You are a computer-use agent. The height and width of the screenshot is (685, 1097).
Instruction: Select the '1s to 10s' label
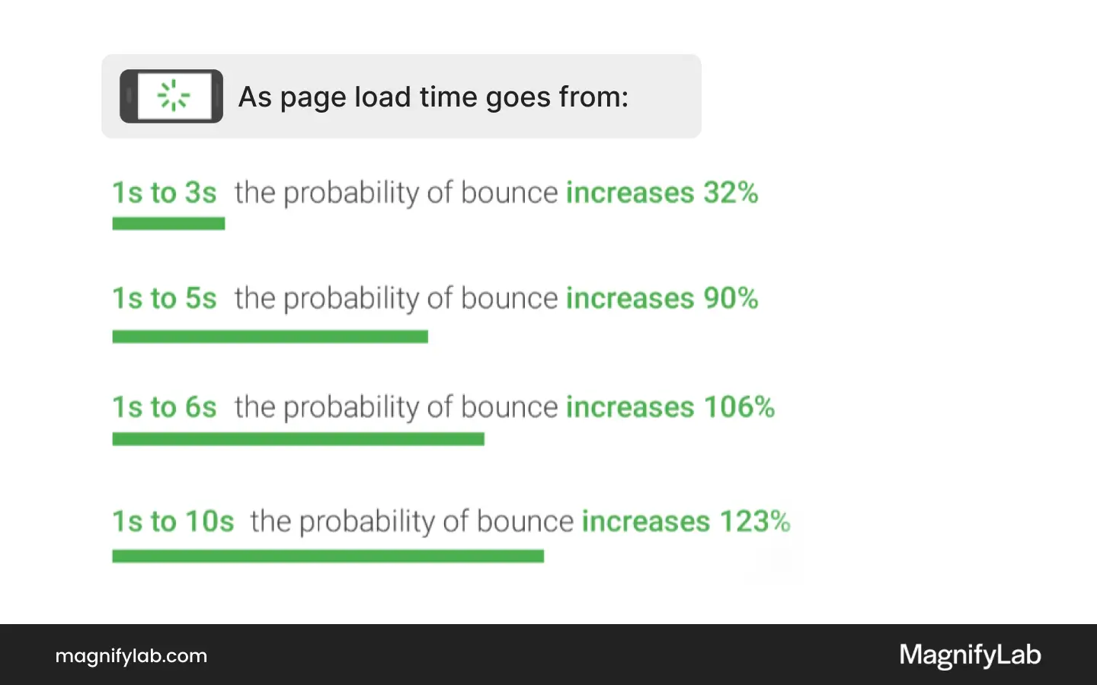pos(173,521)
